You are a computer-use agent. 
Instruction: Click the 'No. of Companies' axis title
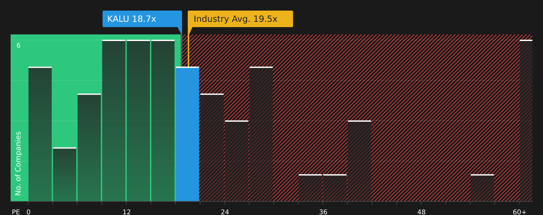(x=18, y=163)
